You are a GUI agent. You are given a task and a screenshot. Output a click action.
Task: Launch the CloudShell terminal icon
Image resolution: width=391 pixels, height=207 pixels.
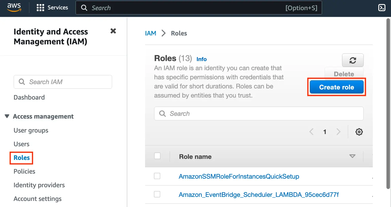click(x=382, y=8)
